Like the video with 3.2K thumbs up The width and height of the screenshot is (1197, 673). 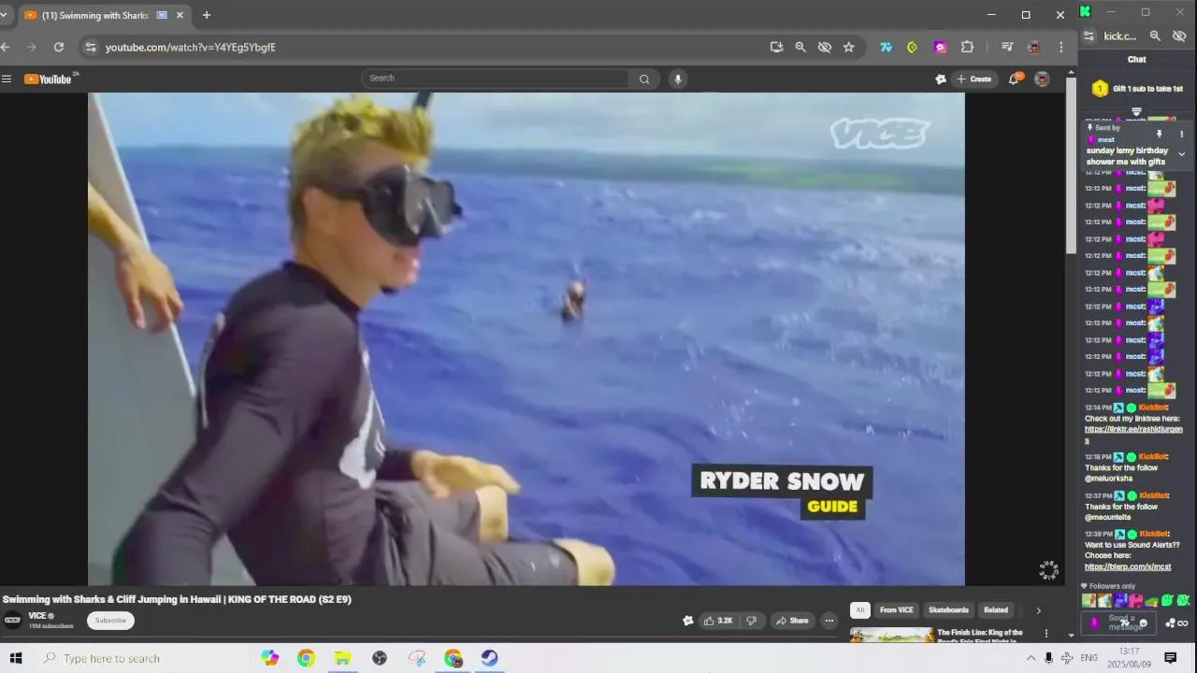[718, 621]
